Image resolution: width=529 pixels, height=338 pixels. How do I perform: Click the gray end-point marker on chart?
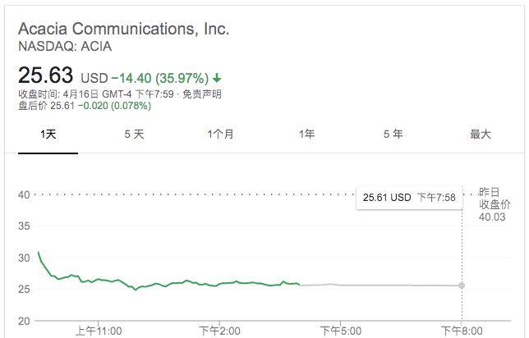(462, 285)
